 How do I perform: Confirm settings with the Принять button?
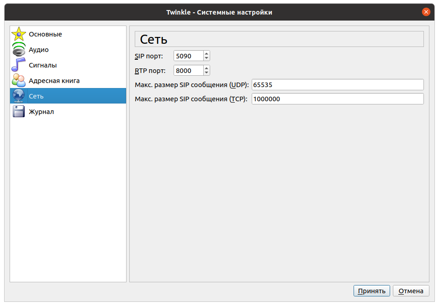click(371, 291)
